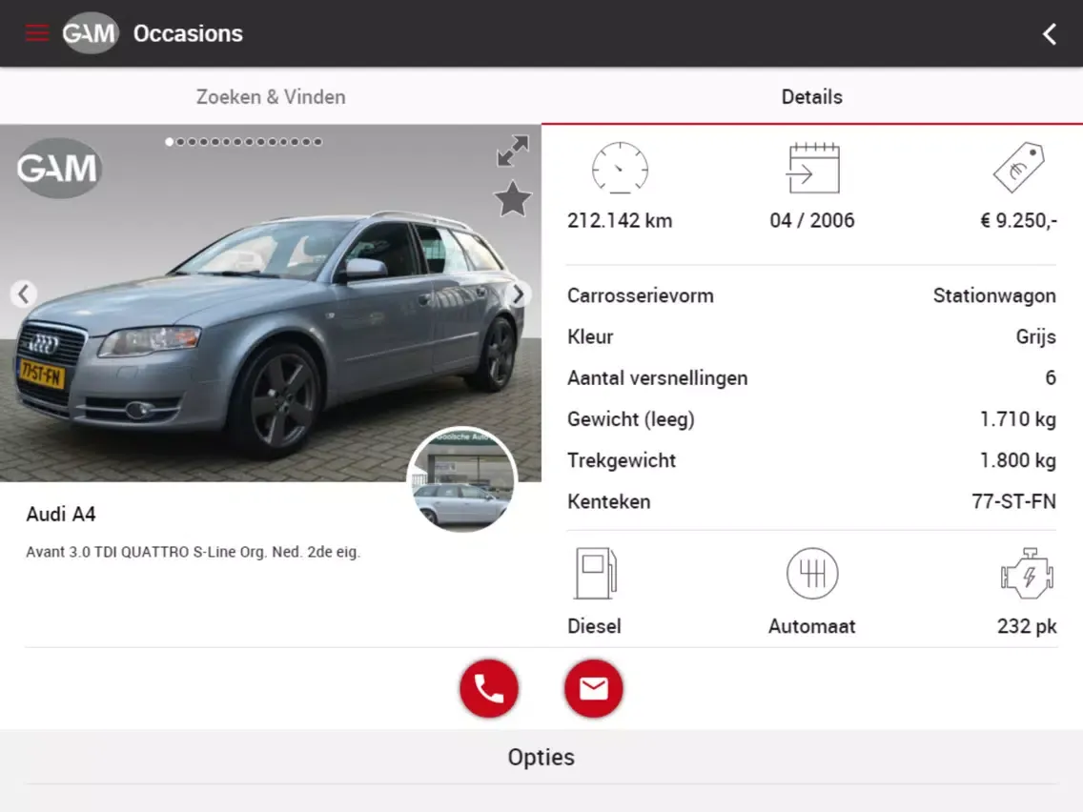This screenshot has height=812, width=1083.
Task: Click the odometer mileage icon
Action: 621,168
